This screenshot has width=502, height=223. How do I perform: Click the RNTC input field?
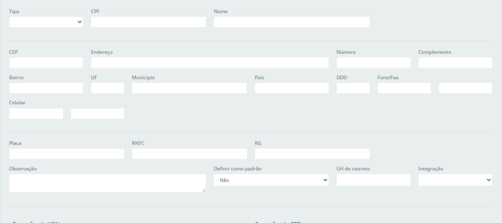click(x=189, y=154)
